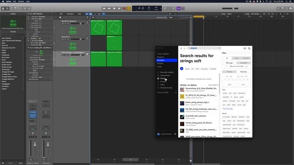This screenshot has height=165, width=294.
Task: Toggle the Inspector button in control bar
Action: tap(7, 8)
